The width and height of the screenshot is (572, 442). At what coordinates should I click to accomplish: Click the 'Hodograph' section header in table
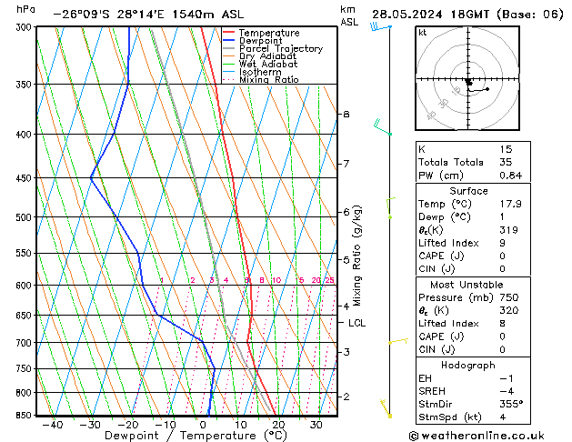[x=468, y=366]
